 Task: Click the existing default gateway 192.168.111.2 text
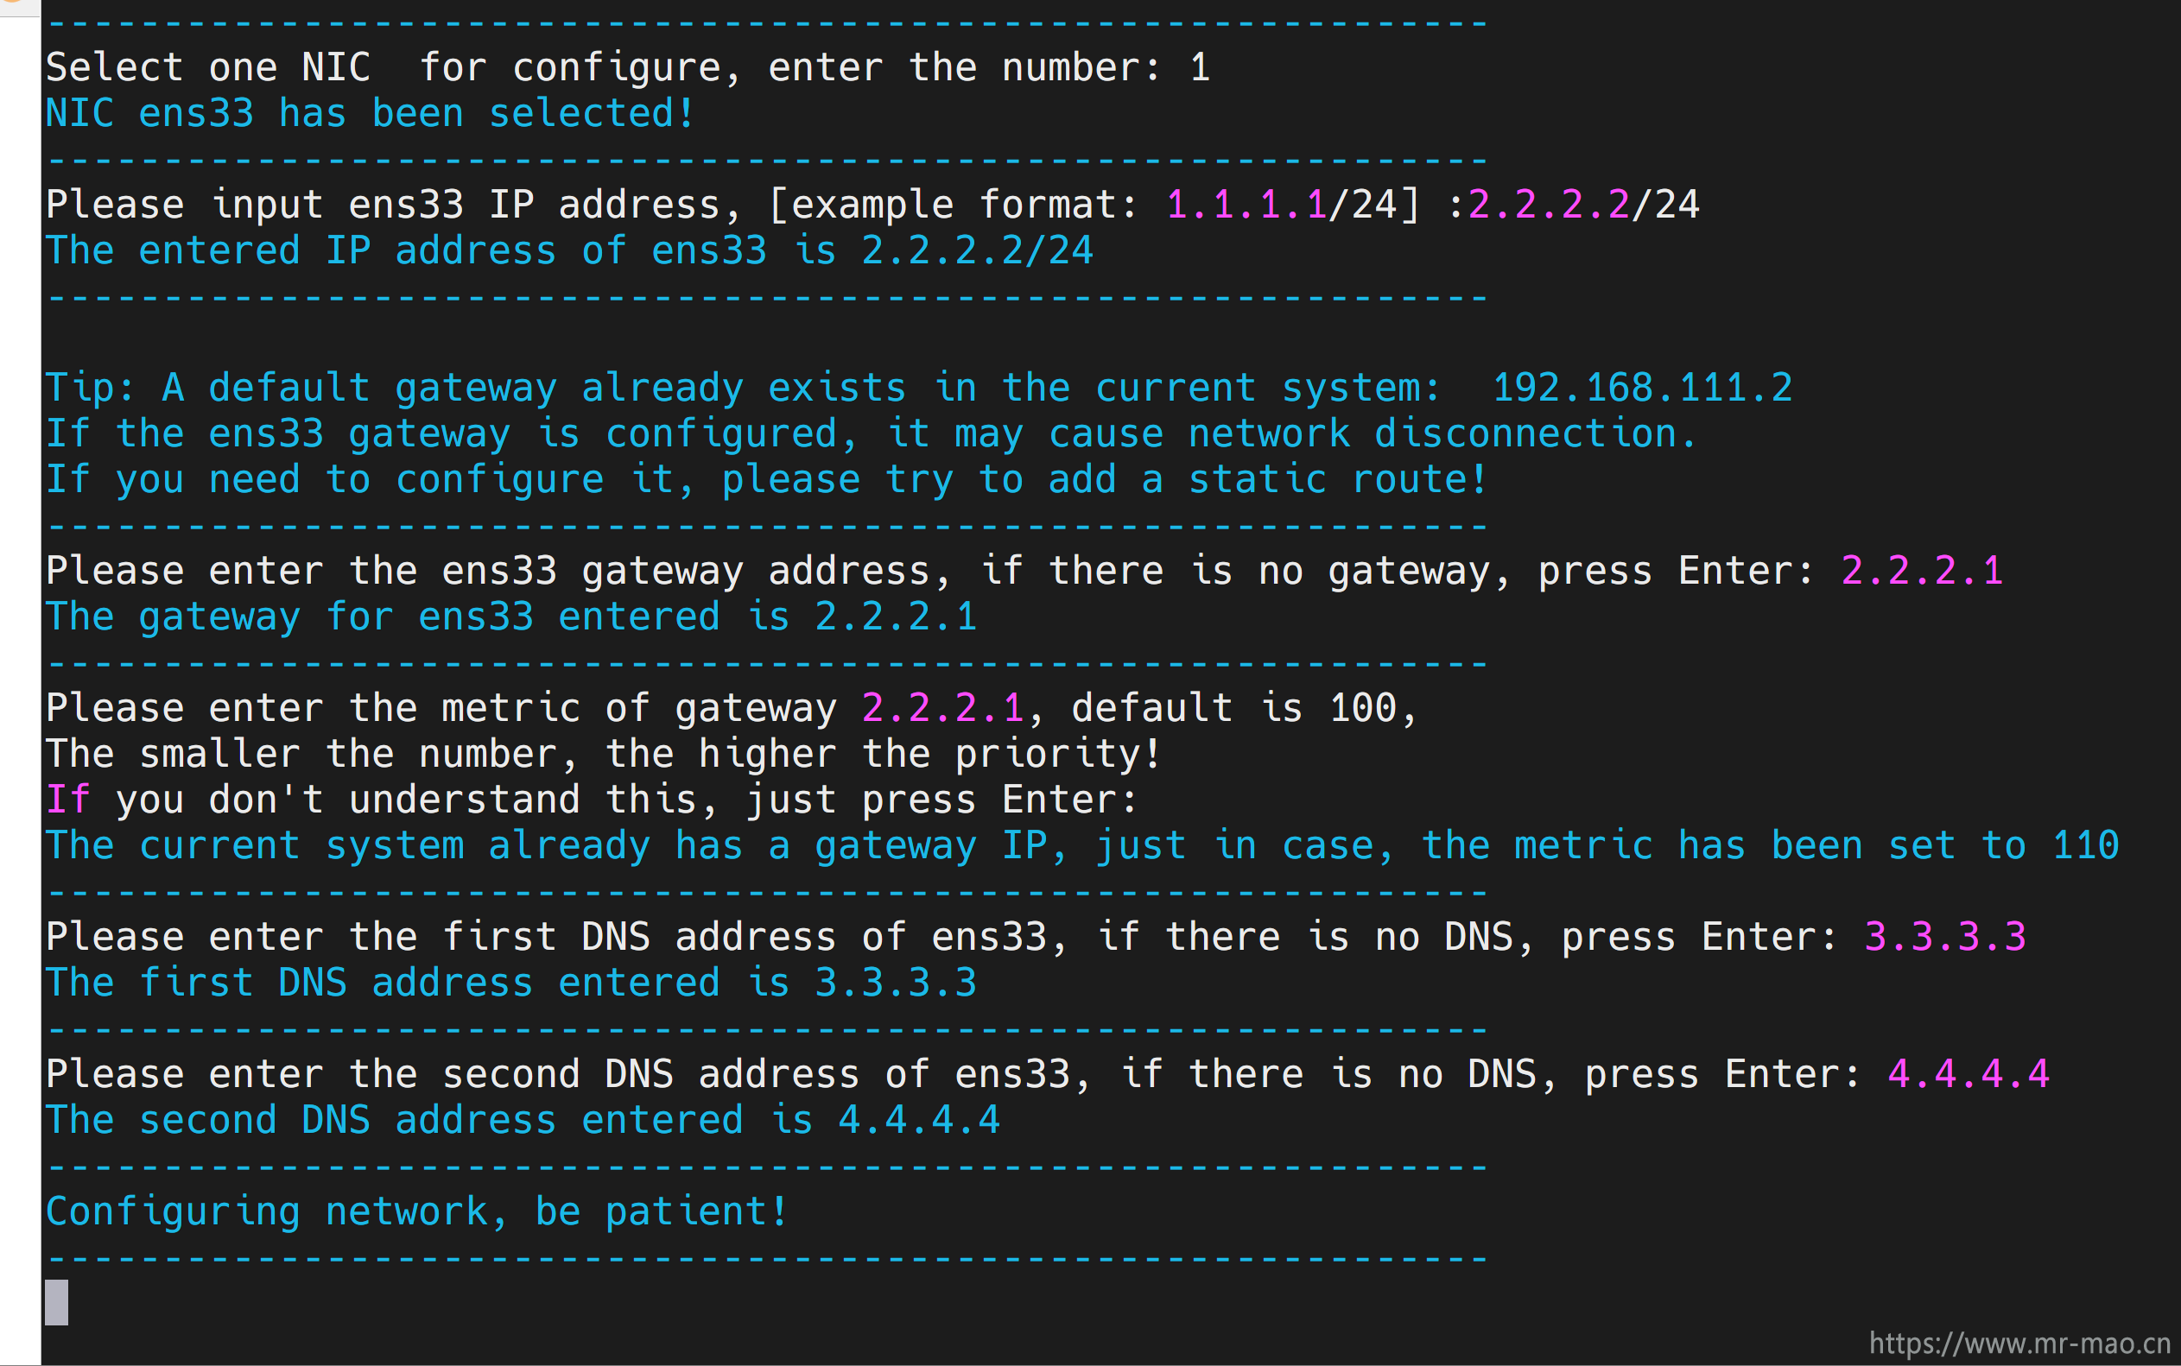pos(1642,389)
